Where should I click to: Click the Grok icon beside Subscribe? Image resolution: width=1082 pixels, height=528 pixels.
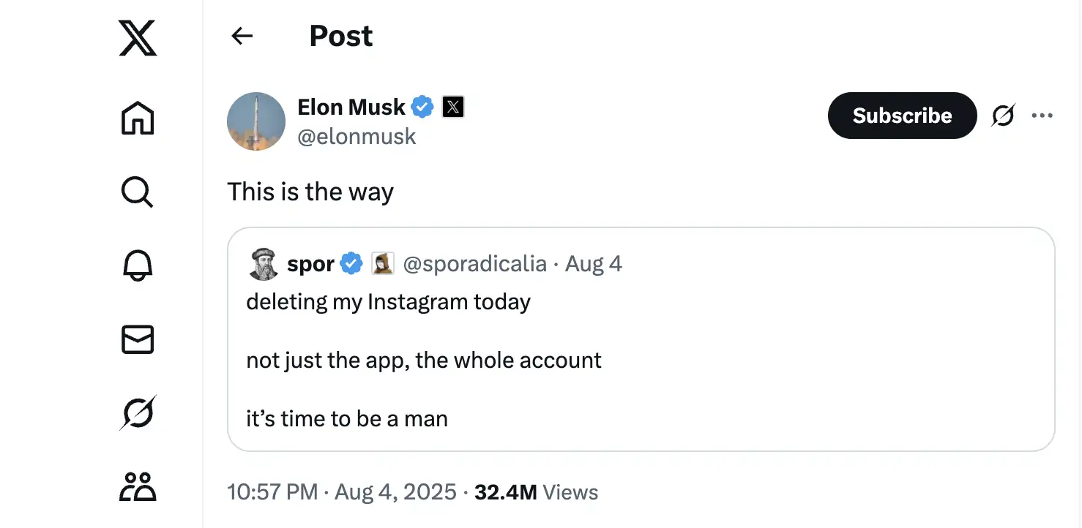click(1003, 116)
